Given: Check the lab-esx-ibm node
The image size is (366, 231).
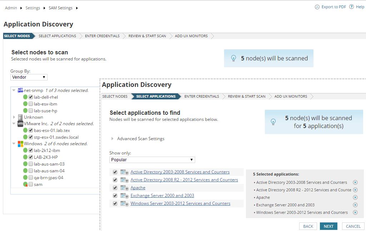Looking at the screenshot, I should (x=31, y=104).
